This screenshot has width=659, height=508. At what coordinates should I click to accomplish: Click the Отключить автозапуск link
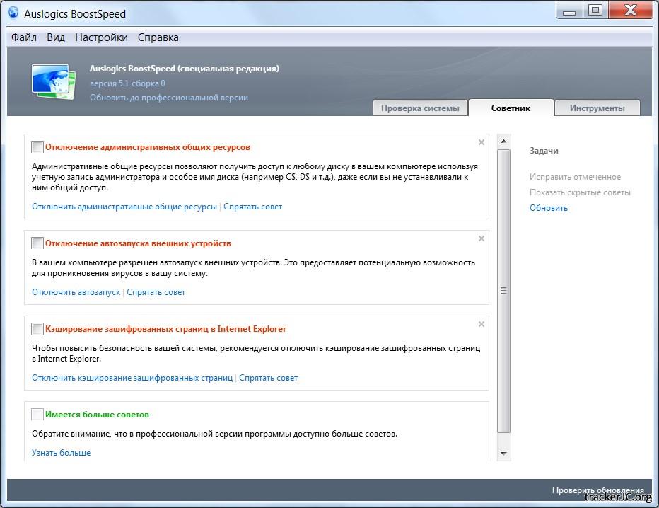(76, 292)
